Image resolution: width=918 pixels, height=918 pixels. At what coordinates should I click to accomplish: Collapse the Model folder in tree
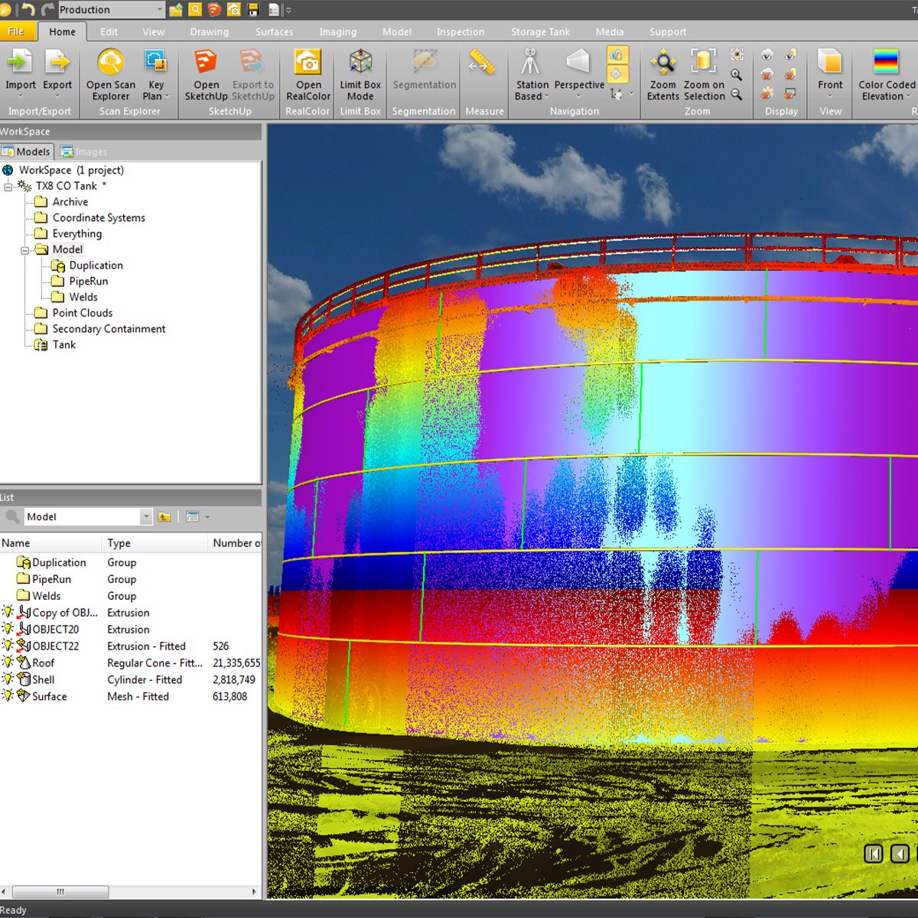point(24,250)
